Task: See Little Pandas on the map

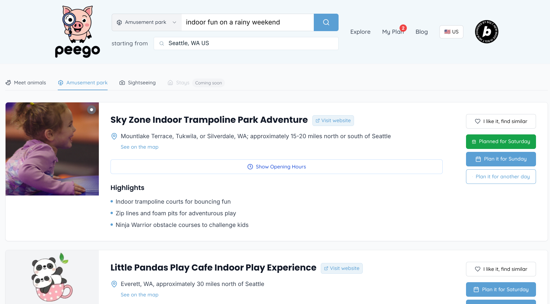Action: coord(139,295)
